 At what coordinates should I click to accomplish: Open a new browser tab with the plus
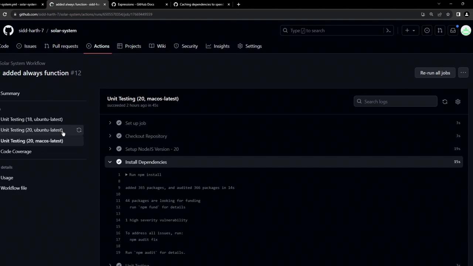(x=238, y=4)
